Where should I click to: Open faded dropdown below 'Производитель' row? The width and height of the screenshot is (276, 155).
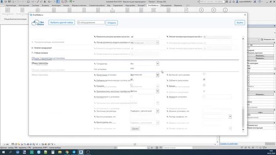[x=157, y=103]
